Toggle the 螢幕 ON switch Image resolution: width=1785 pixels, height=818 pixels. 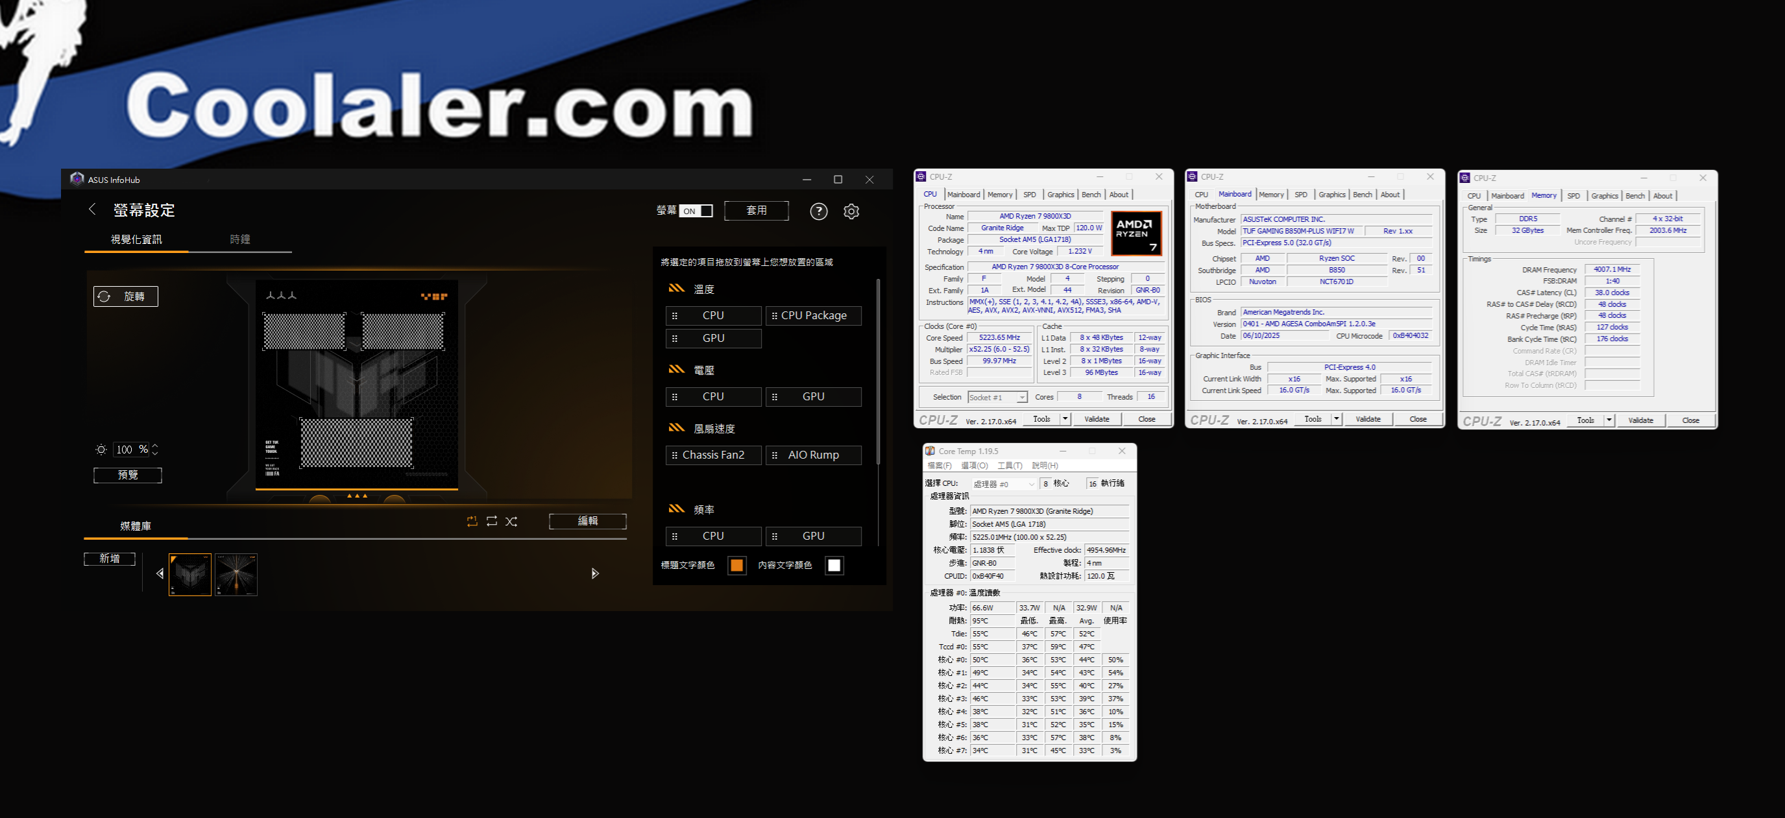coord(696,211)
